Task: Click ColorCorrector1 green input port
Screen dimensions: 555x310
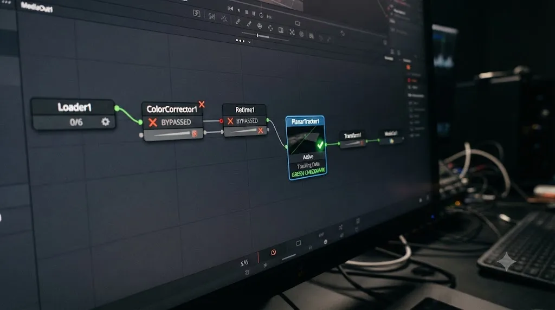Action: pos(140,122)
